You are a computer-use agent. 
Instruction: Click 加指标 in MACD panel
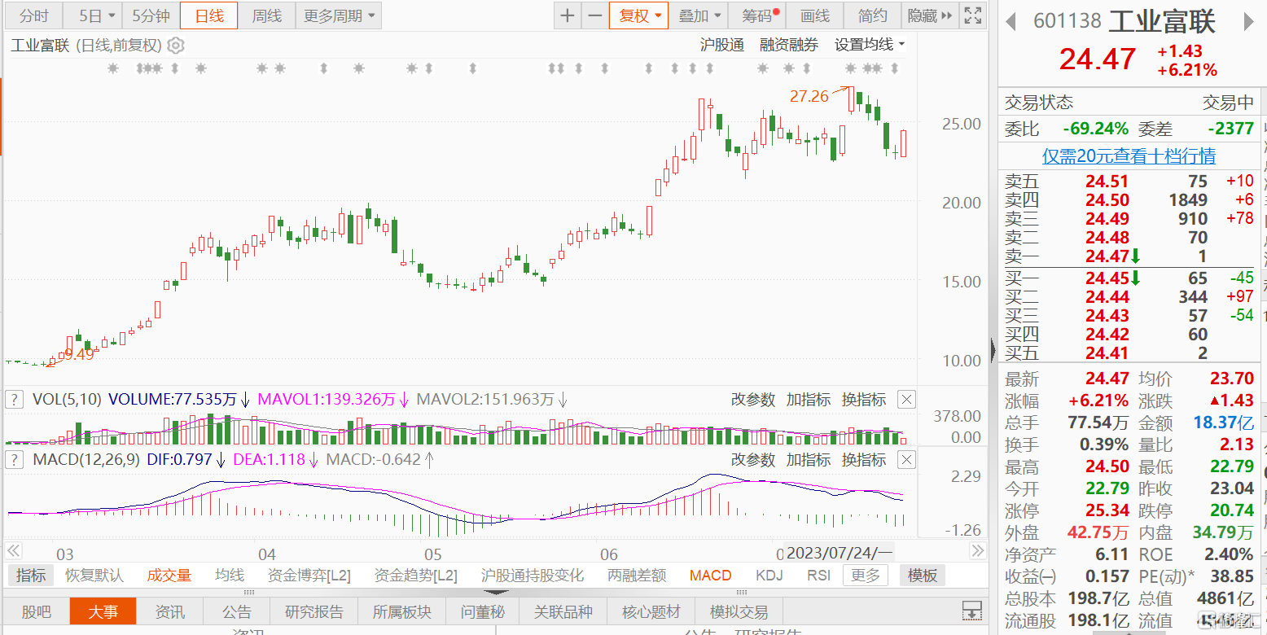808,459
